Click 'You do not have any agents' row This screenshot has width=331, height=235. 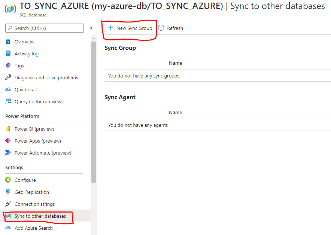pos(218,125)
